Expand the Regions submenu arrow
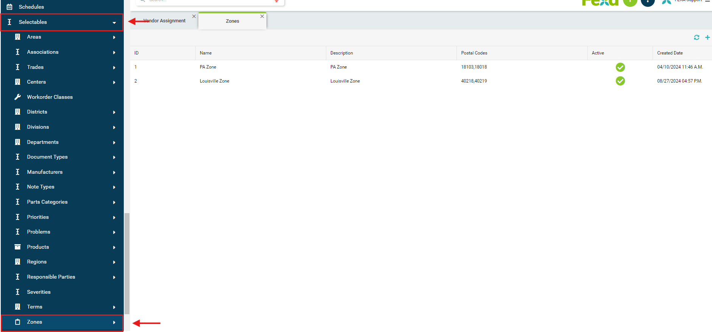The height and width of the screenshot is (332, 712). pyautogui.click(x=114, y=262)
